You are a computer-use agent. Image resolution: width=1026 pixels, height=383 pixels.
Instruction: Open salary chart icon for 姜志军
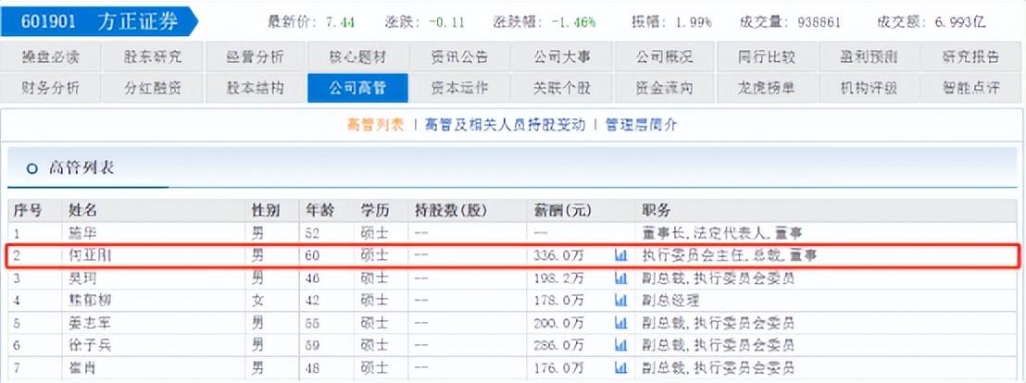[621, 322]
